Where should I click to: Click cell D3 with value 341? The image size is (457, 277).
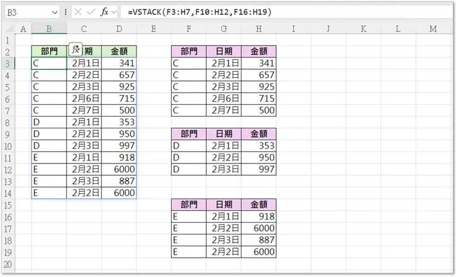(119, 63)
